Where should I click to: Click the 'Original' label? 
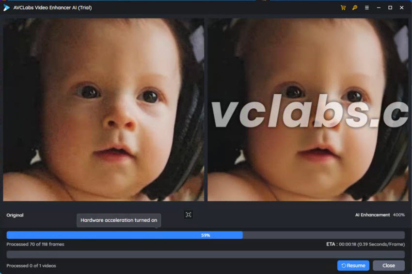point(15,215)
